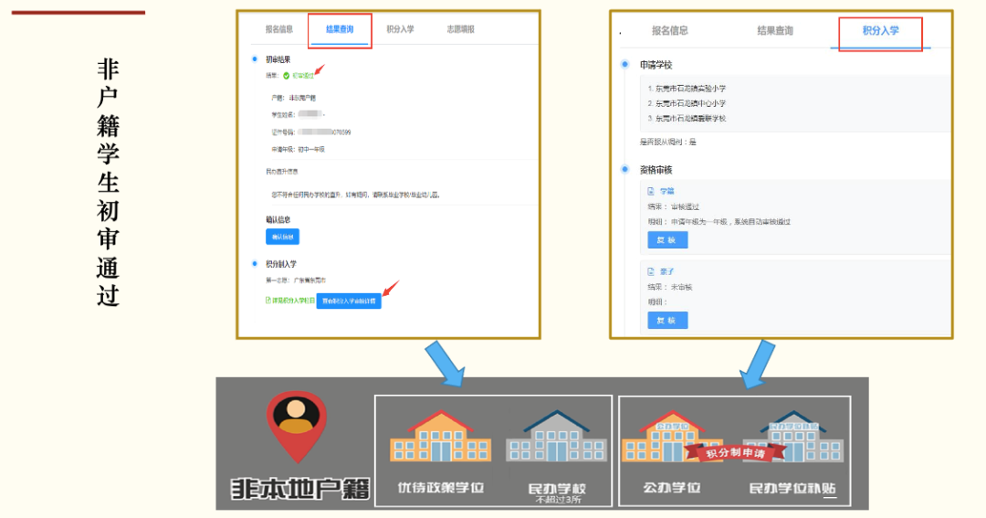
Task: Go to 结果查询 tab in right panel
Action: coord(775,31)
